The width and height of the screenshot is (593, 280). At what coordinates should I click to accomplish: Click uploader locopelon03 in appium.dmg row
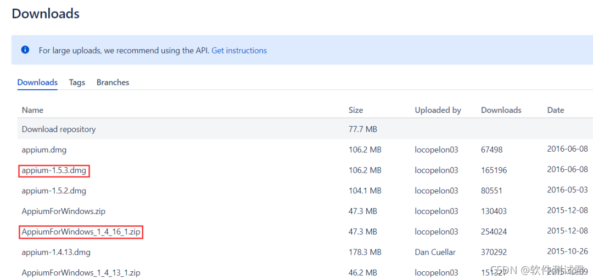pos(437,150)
